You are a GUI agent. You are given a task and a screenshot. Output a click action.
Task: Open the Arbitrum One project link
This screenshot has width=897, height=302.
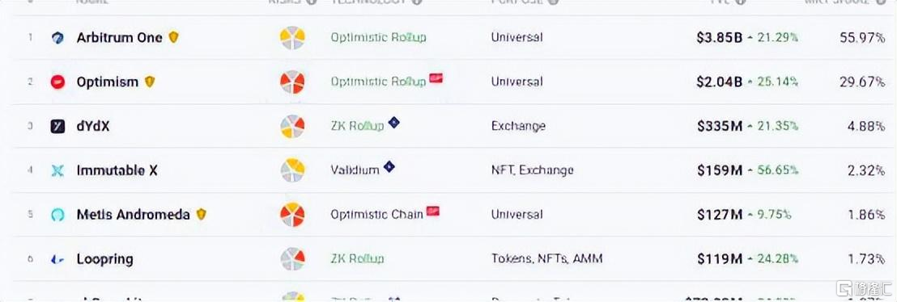point(120,38)
